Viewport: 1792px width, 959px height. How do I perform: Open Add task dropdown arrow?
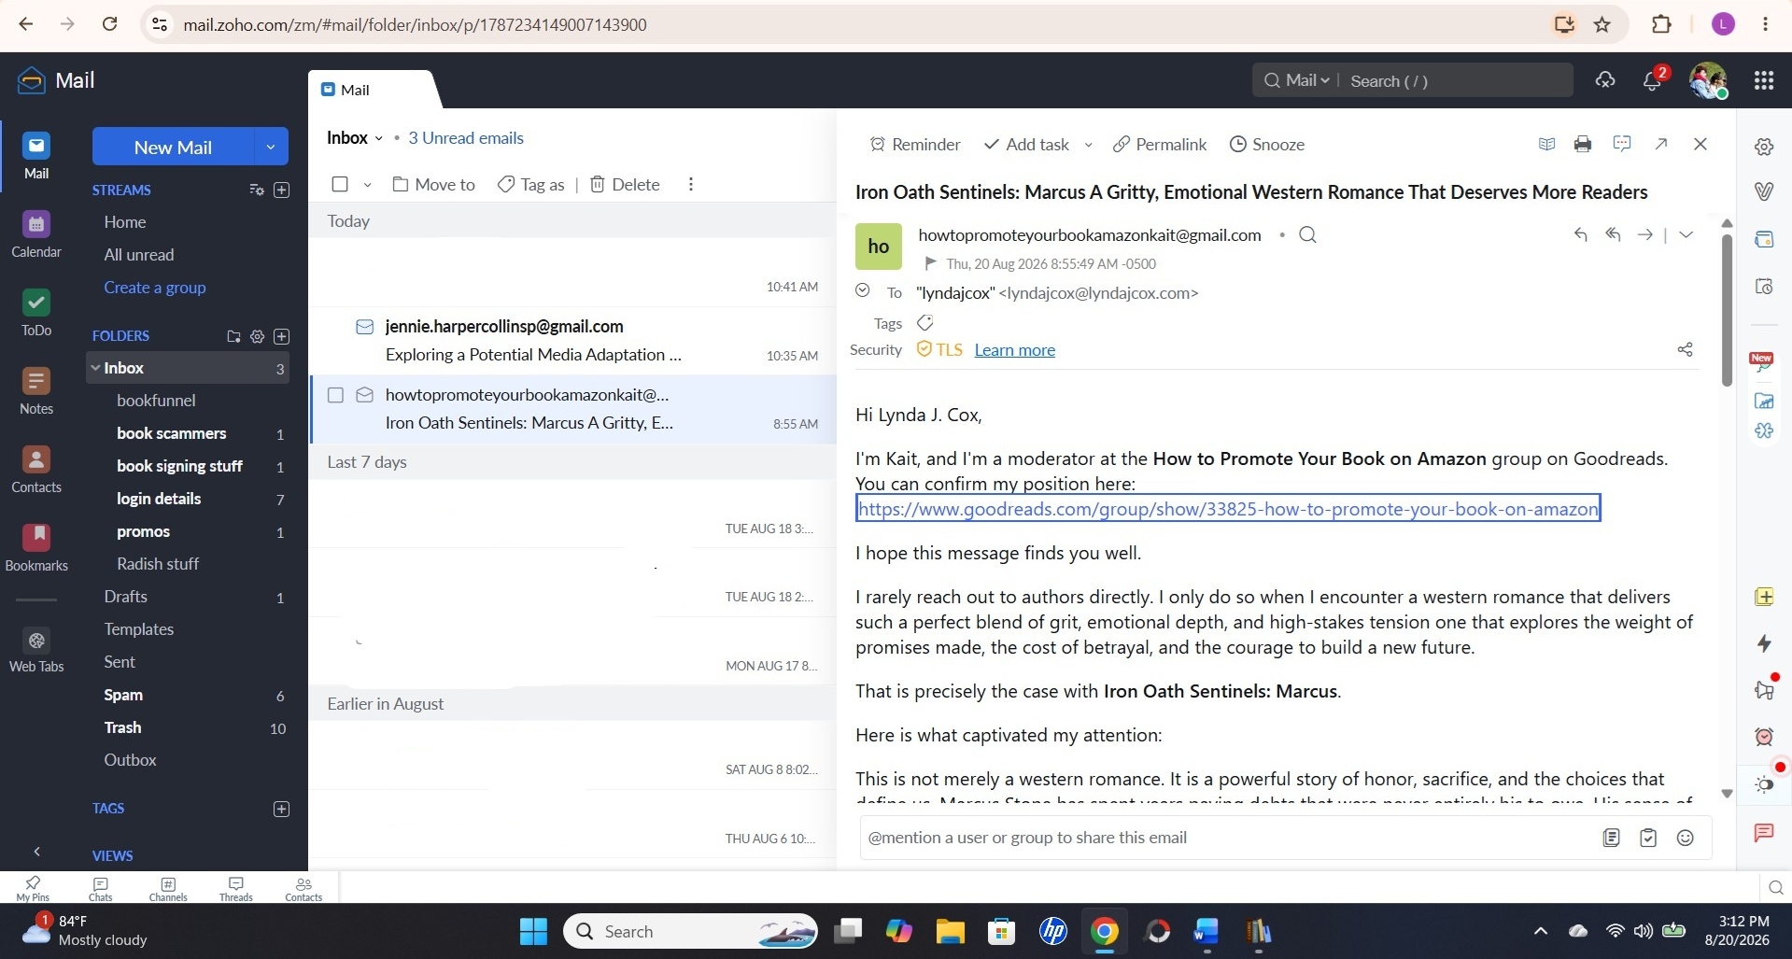pyautogui.click(x=1088, y=145)
